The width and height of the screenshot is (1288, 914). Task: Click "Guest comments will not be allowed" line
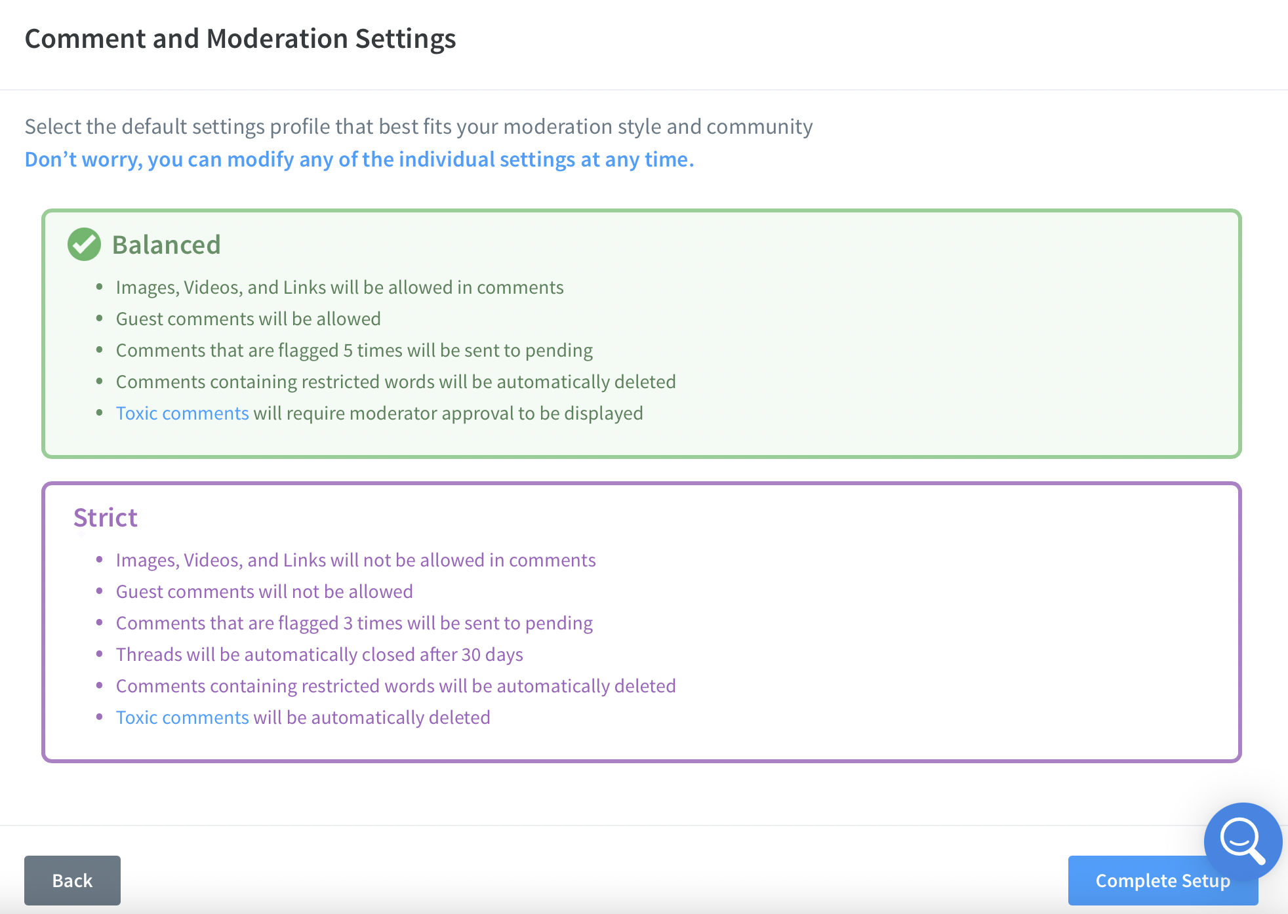pos(264,591)
